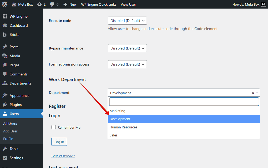268x168 pixels.
Task: Click the Log In button
Action: [x=59, y=142]
